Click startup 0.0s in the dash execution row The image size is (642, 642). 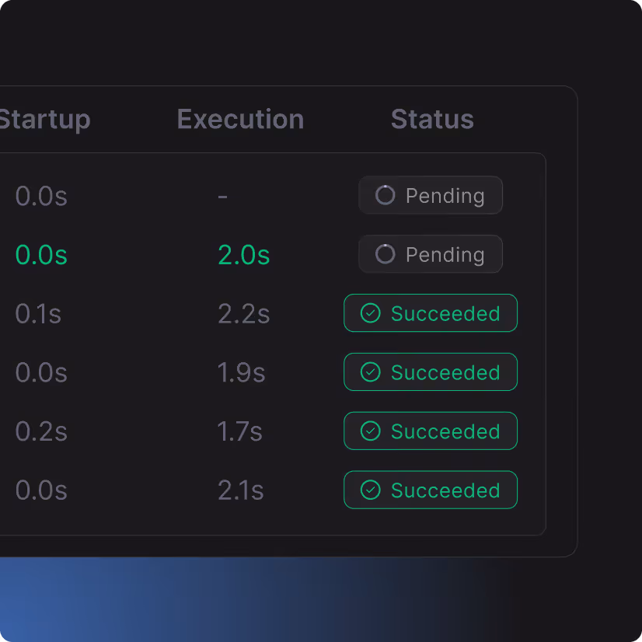(x=41, y=196)
